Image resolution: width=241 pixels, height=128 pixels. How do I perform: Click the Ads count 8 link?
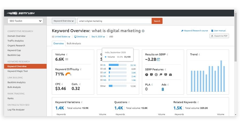tap(163, 89)
